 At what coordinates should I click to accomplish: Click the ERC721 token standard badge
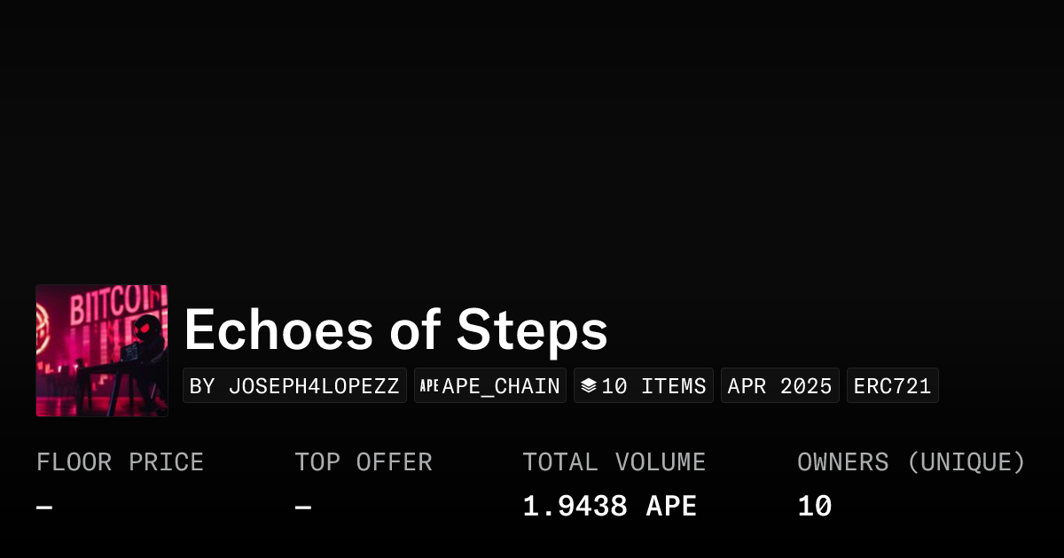(892, 386)
